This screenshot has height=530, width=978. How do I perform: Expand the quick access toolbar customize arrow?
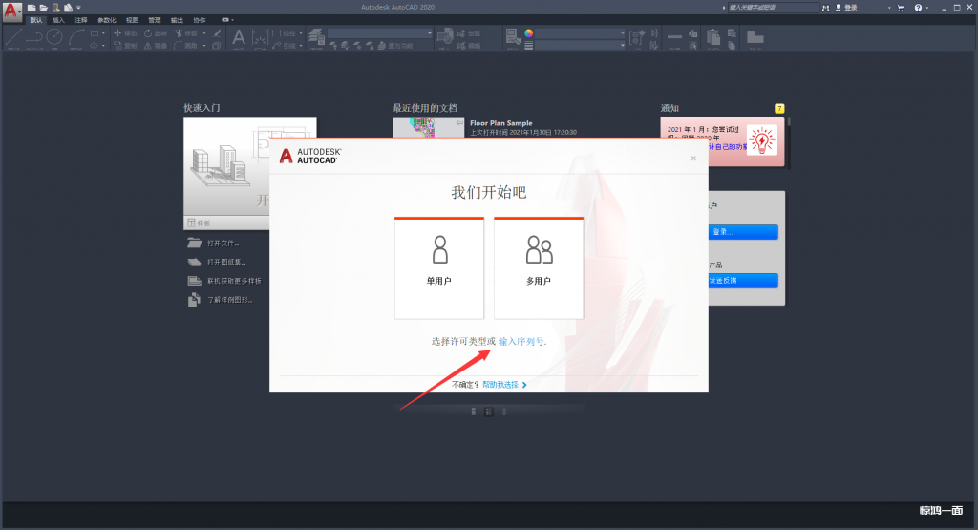click(79, 8)
